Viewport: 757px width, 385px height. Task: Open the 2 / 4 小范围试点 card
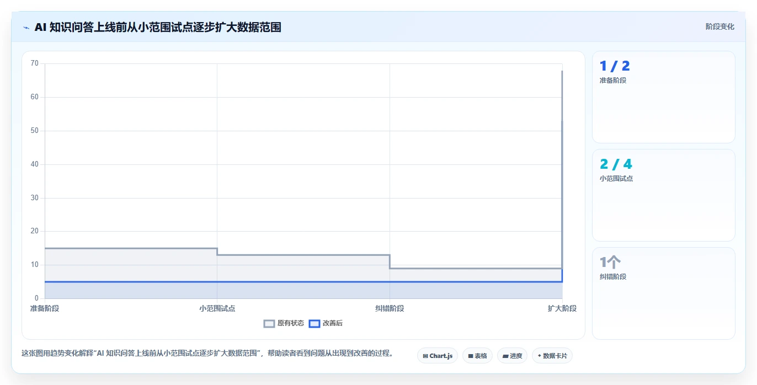click(x=663, y=195)
